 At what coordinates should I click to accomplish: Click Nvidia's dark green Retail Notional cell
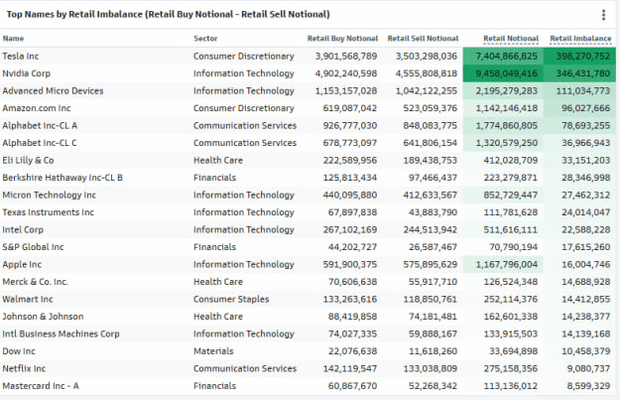502,73
